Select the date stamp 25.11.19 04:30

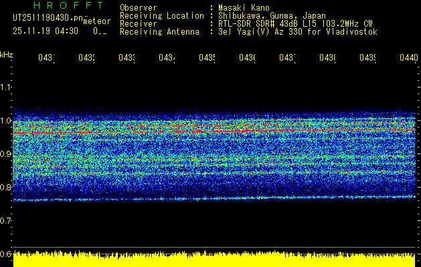point(46,31)
